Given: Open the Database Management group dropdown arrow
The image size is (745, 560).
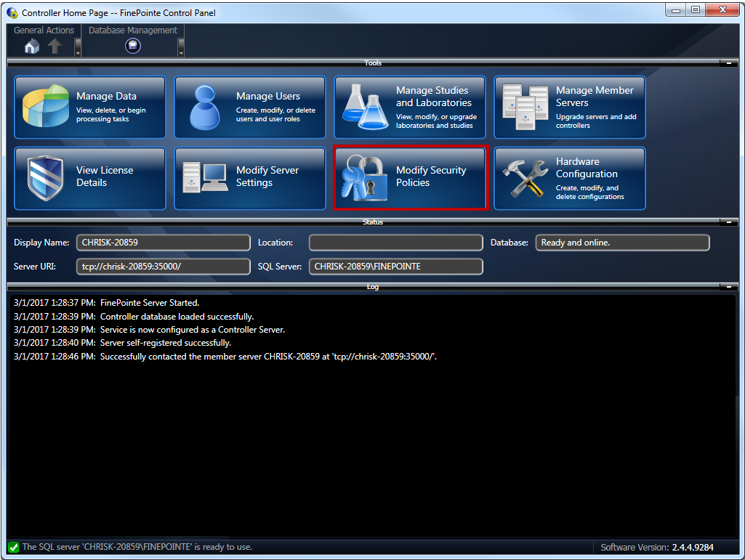Looking at the screenshot, I should click(181, 47).
